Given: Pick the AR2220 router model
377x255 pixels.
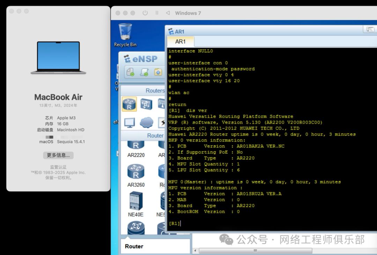Looking at the screenshot, I should 136,150.
